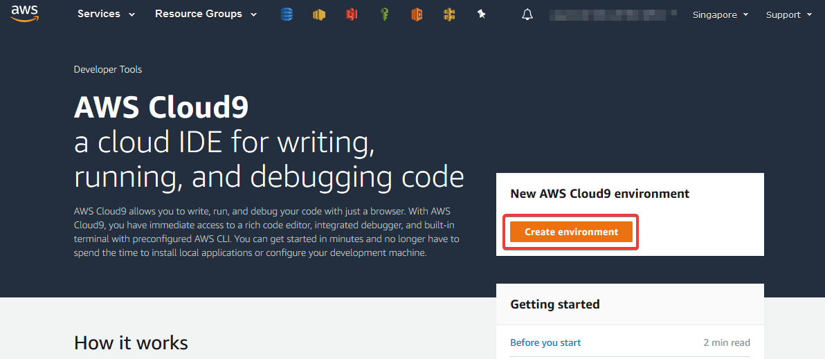Open the blurred account name menu

pos(613,15)
